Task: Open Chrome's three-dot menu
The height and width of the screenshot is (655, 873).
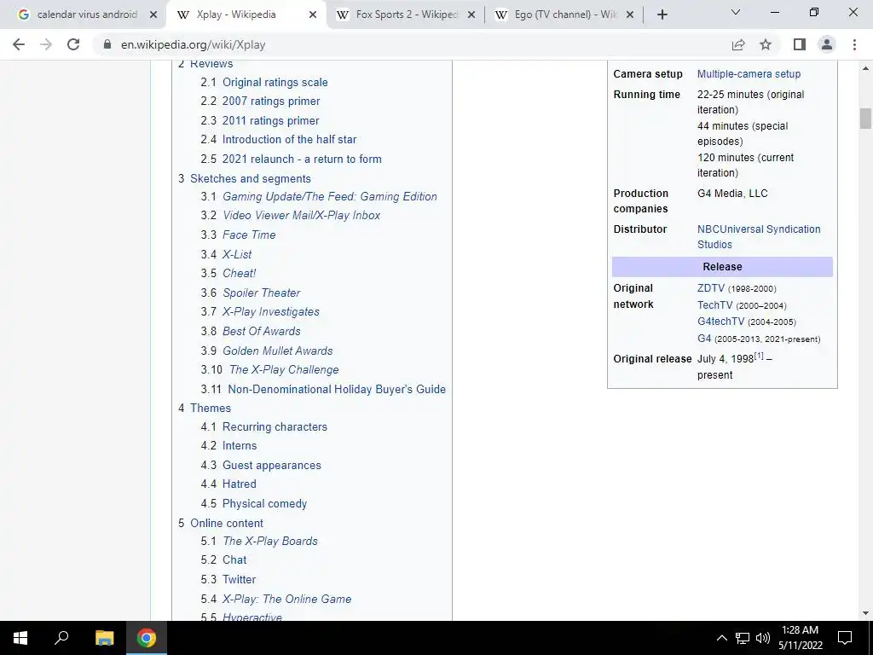Action: 854,44
